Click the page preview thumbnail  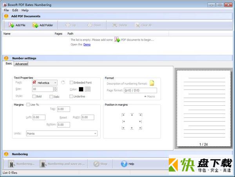click(204, 108)
